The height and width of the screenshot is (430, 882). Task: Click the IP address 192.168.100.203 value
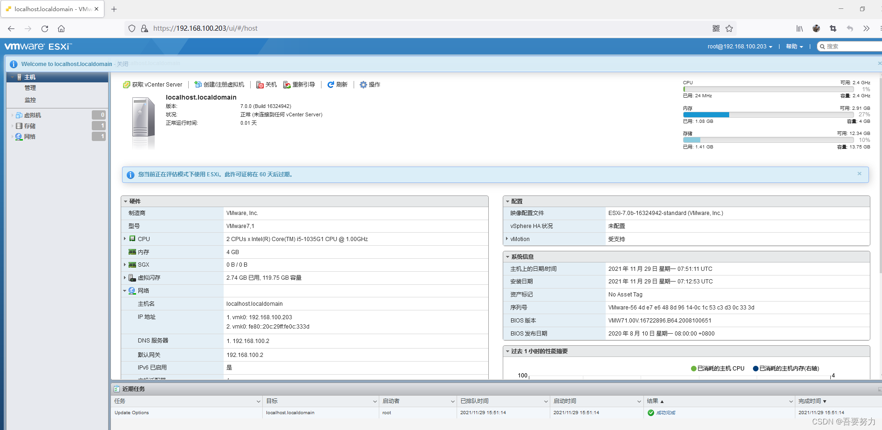[259, 317]
